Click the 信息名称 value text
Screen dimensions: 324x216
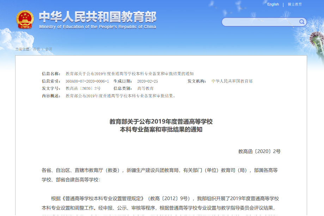[129, 74]
